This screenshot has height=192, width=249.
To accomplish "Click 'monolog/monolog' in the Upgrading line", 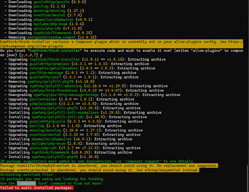I will click(x=45, y=130).
